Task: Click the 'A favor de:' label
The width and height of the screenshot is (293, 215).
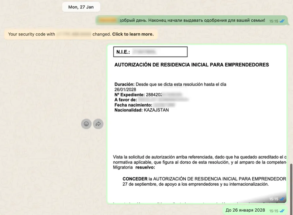Action: (126, 100)
